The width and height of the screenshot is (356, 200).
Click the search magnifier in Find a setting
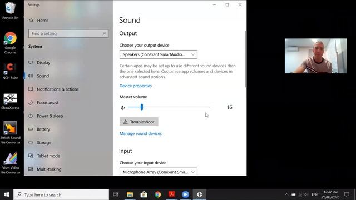click(104, 33)
